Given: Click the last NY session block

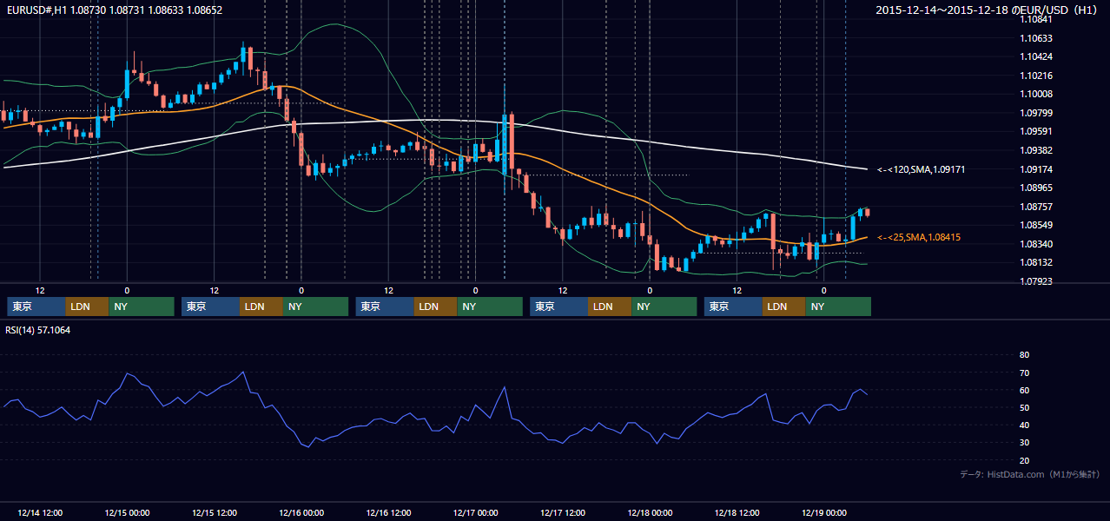Looking at the screenshot, I should [x=838, y=307].
